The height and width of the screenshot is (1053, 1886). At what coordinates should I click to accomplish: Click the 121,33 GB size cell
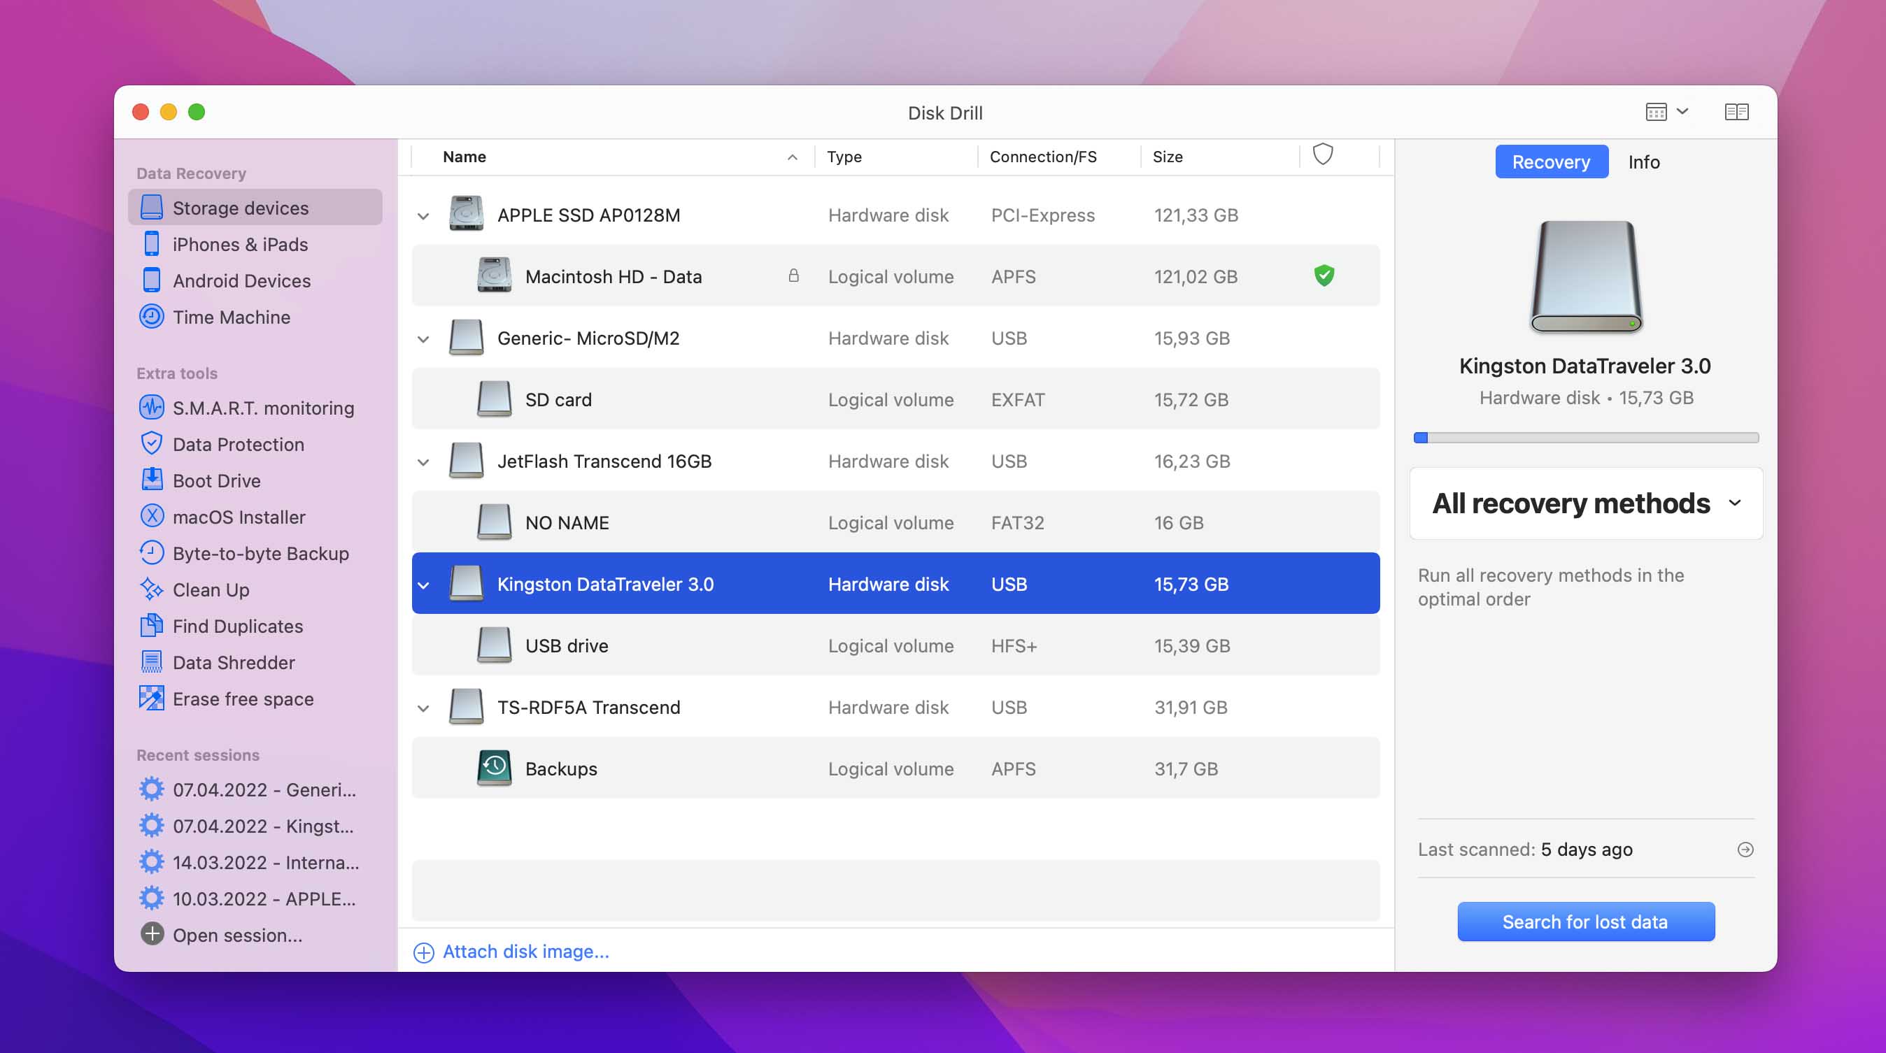click(x=1196, y=215)
